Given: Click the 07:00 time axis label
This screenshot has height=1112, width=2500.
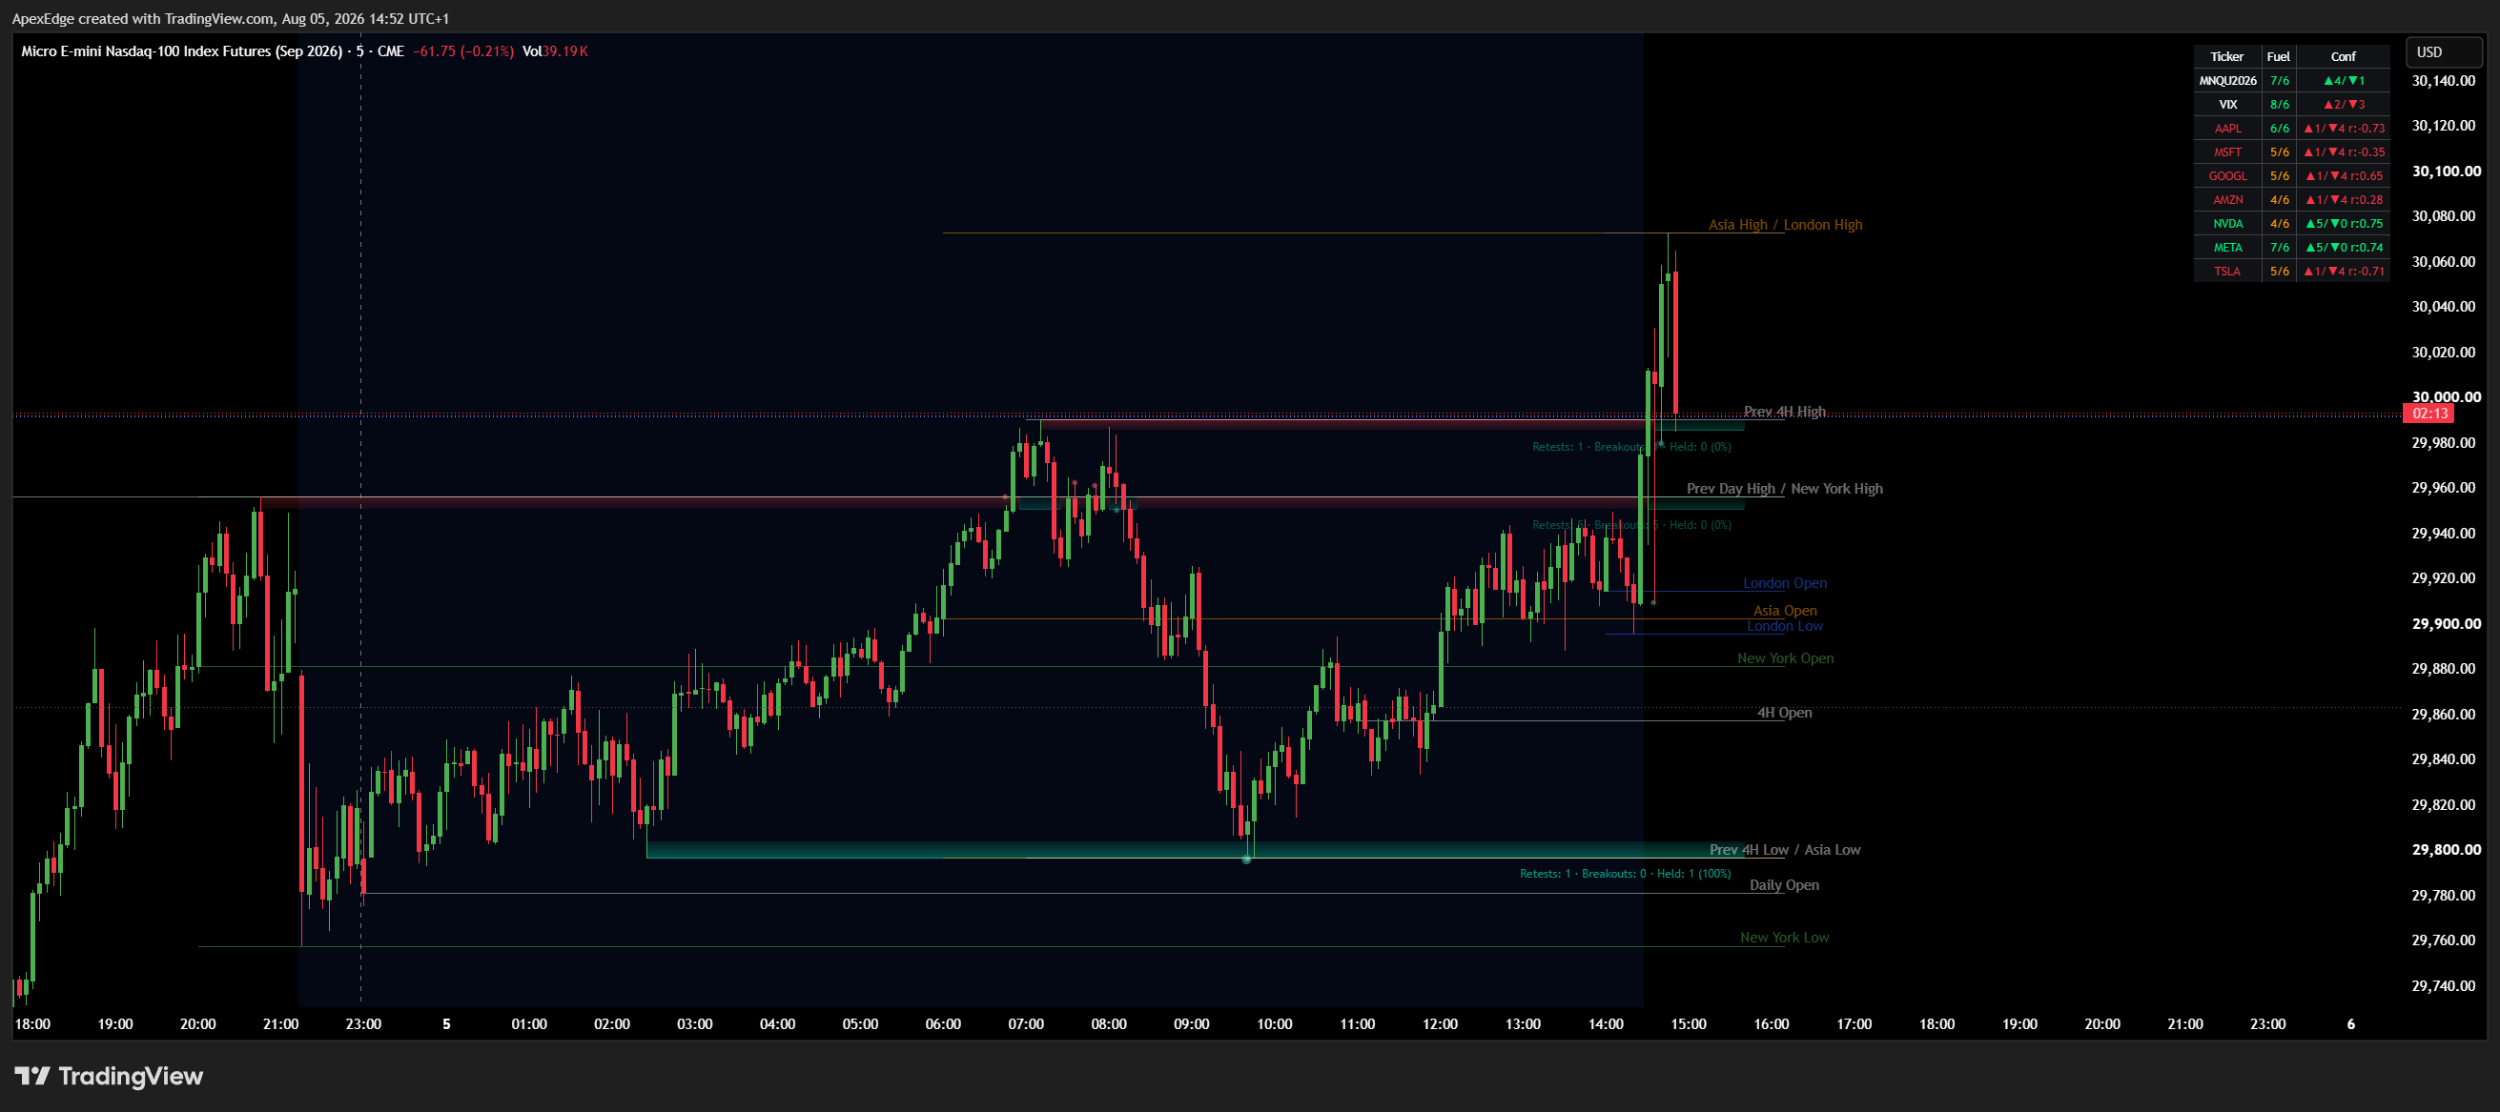Looking at the screenshot, I should pyautogui.click(x=1026, y=1023).
